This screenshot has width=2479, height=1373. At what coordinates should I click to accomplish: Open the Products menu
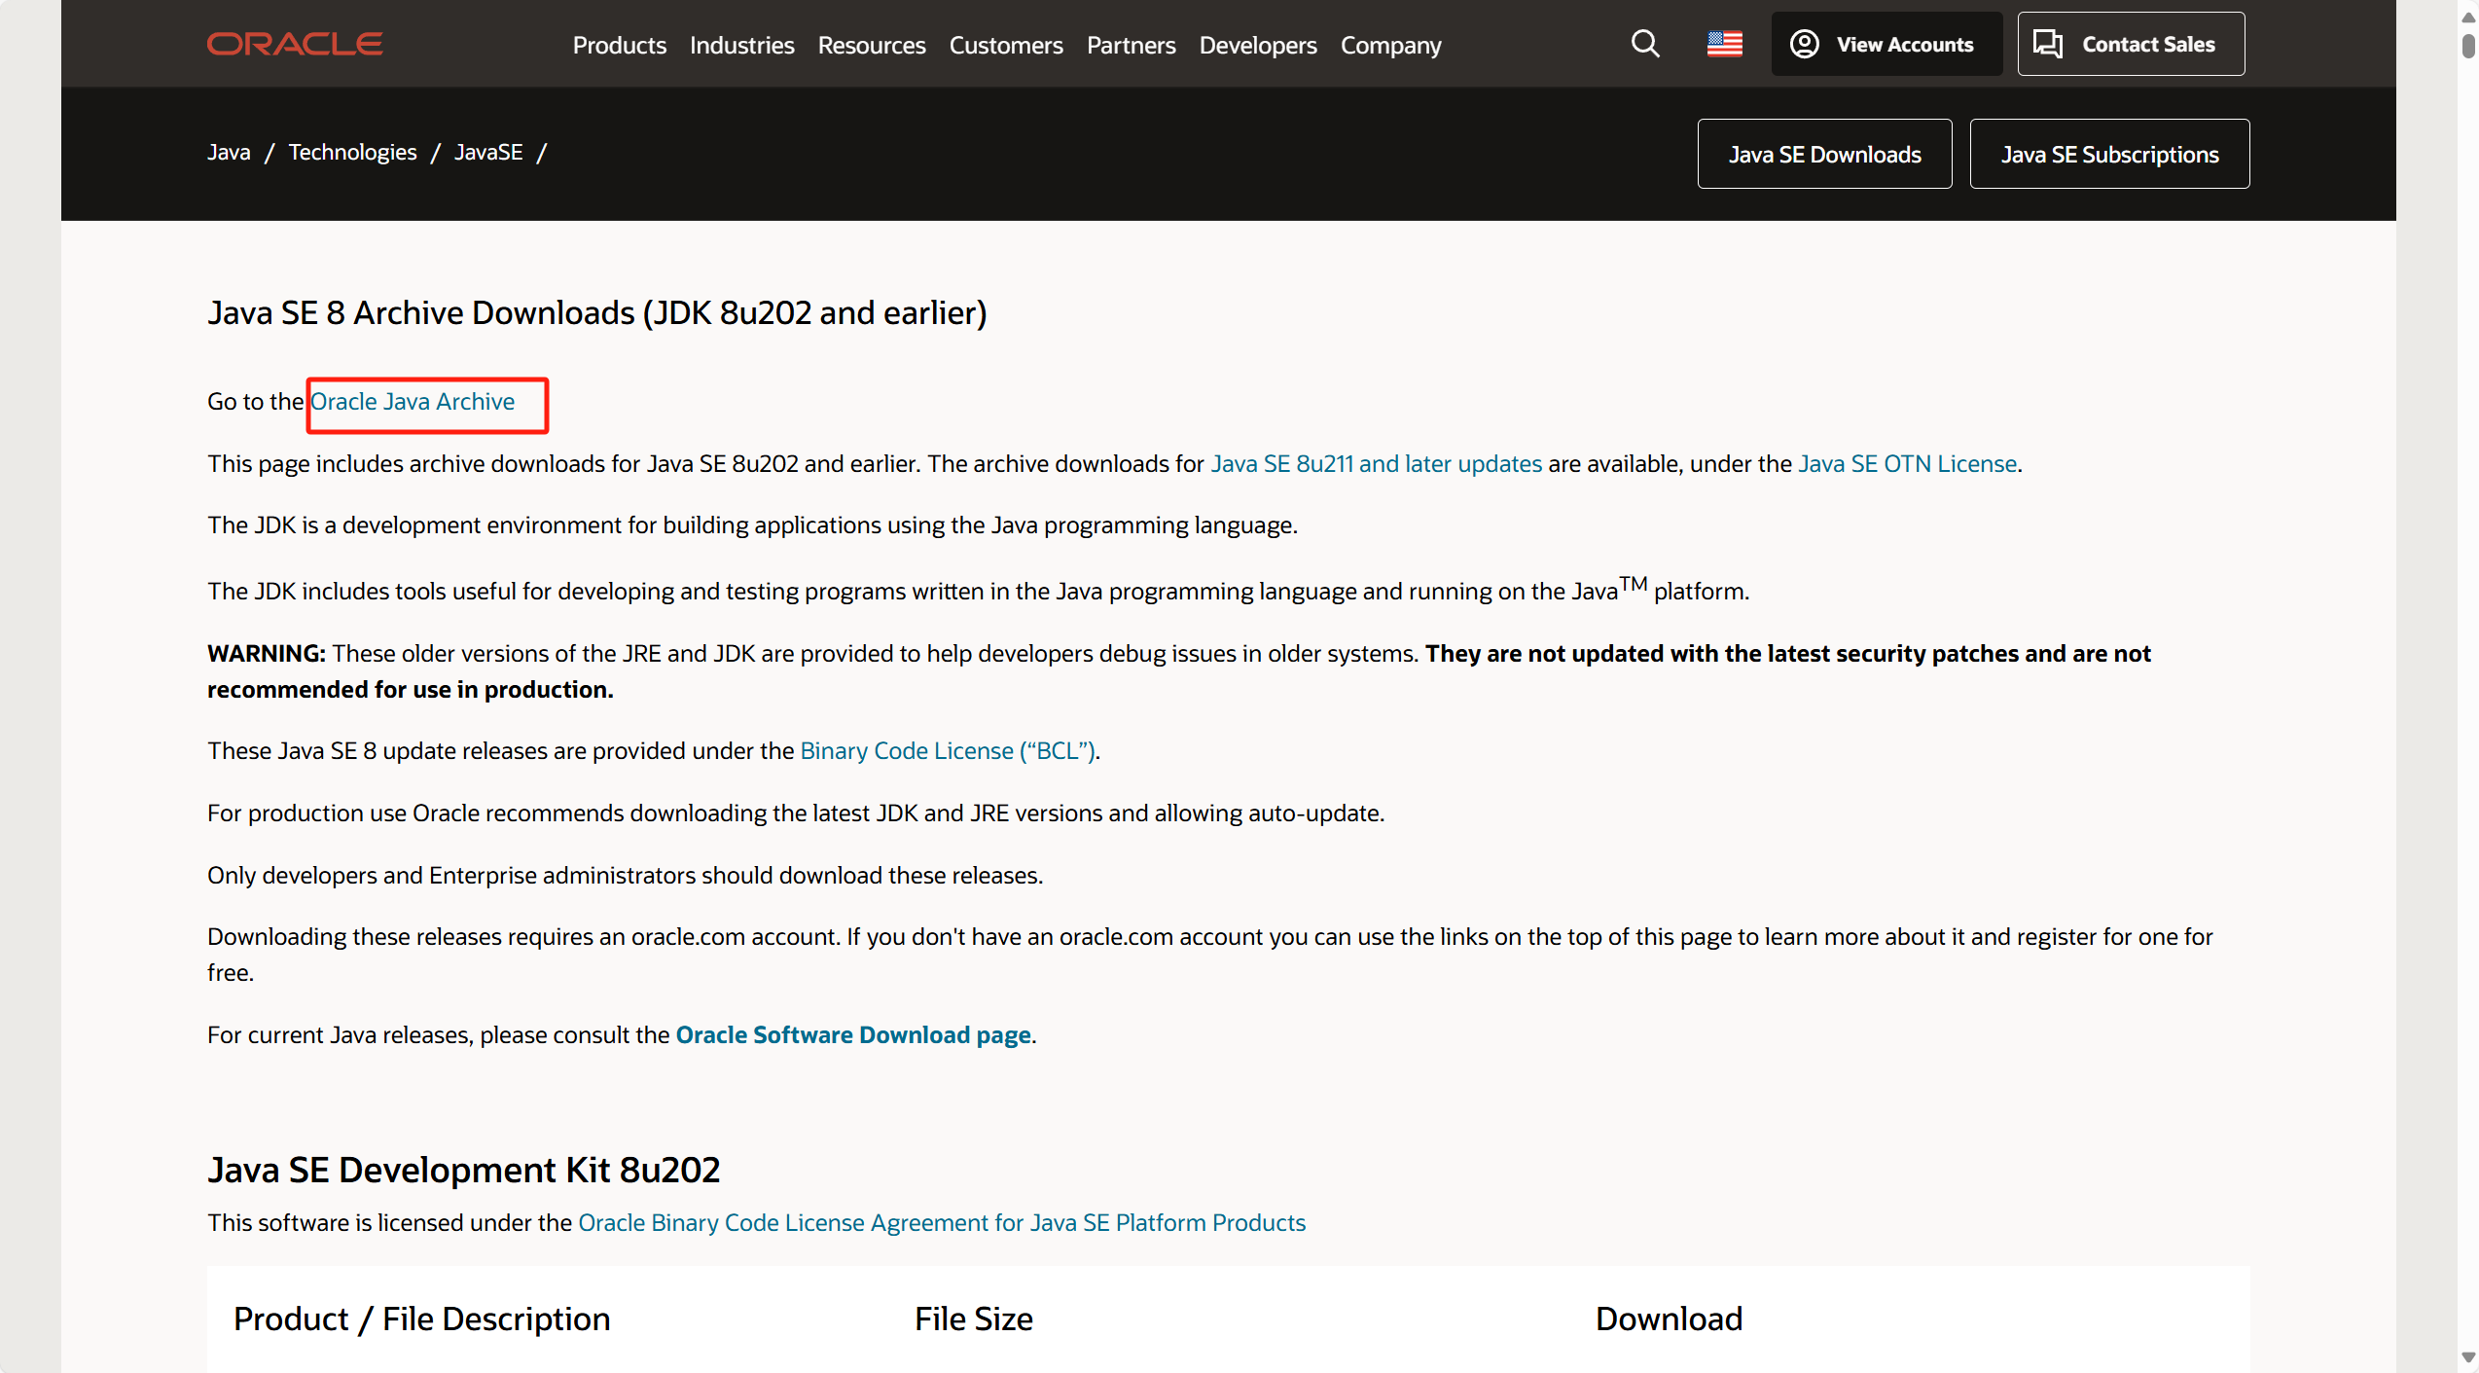click(619, 45)
